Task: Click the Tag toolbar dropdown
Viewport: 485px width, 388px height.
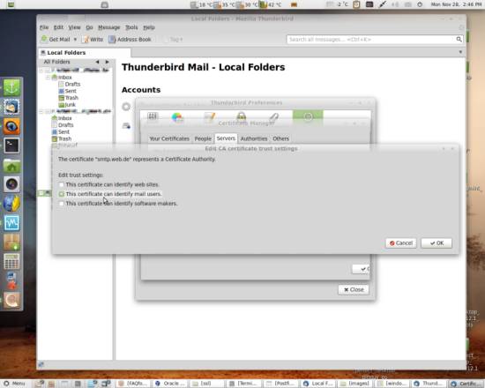Action: tap(173, 40)
